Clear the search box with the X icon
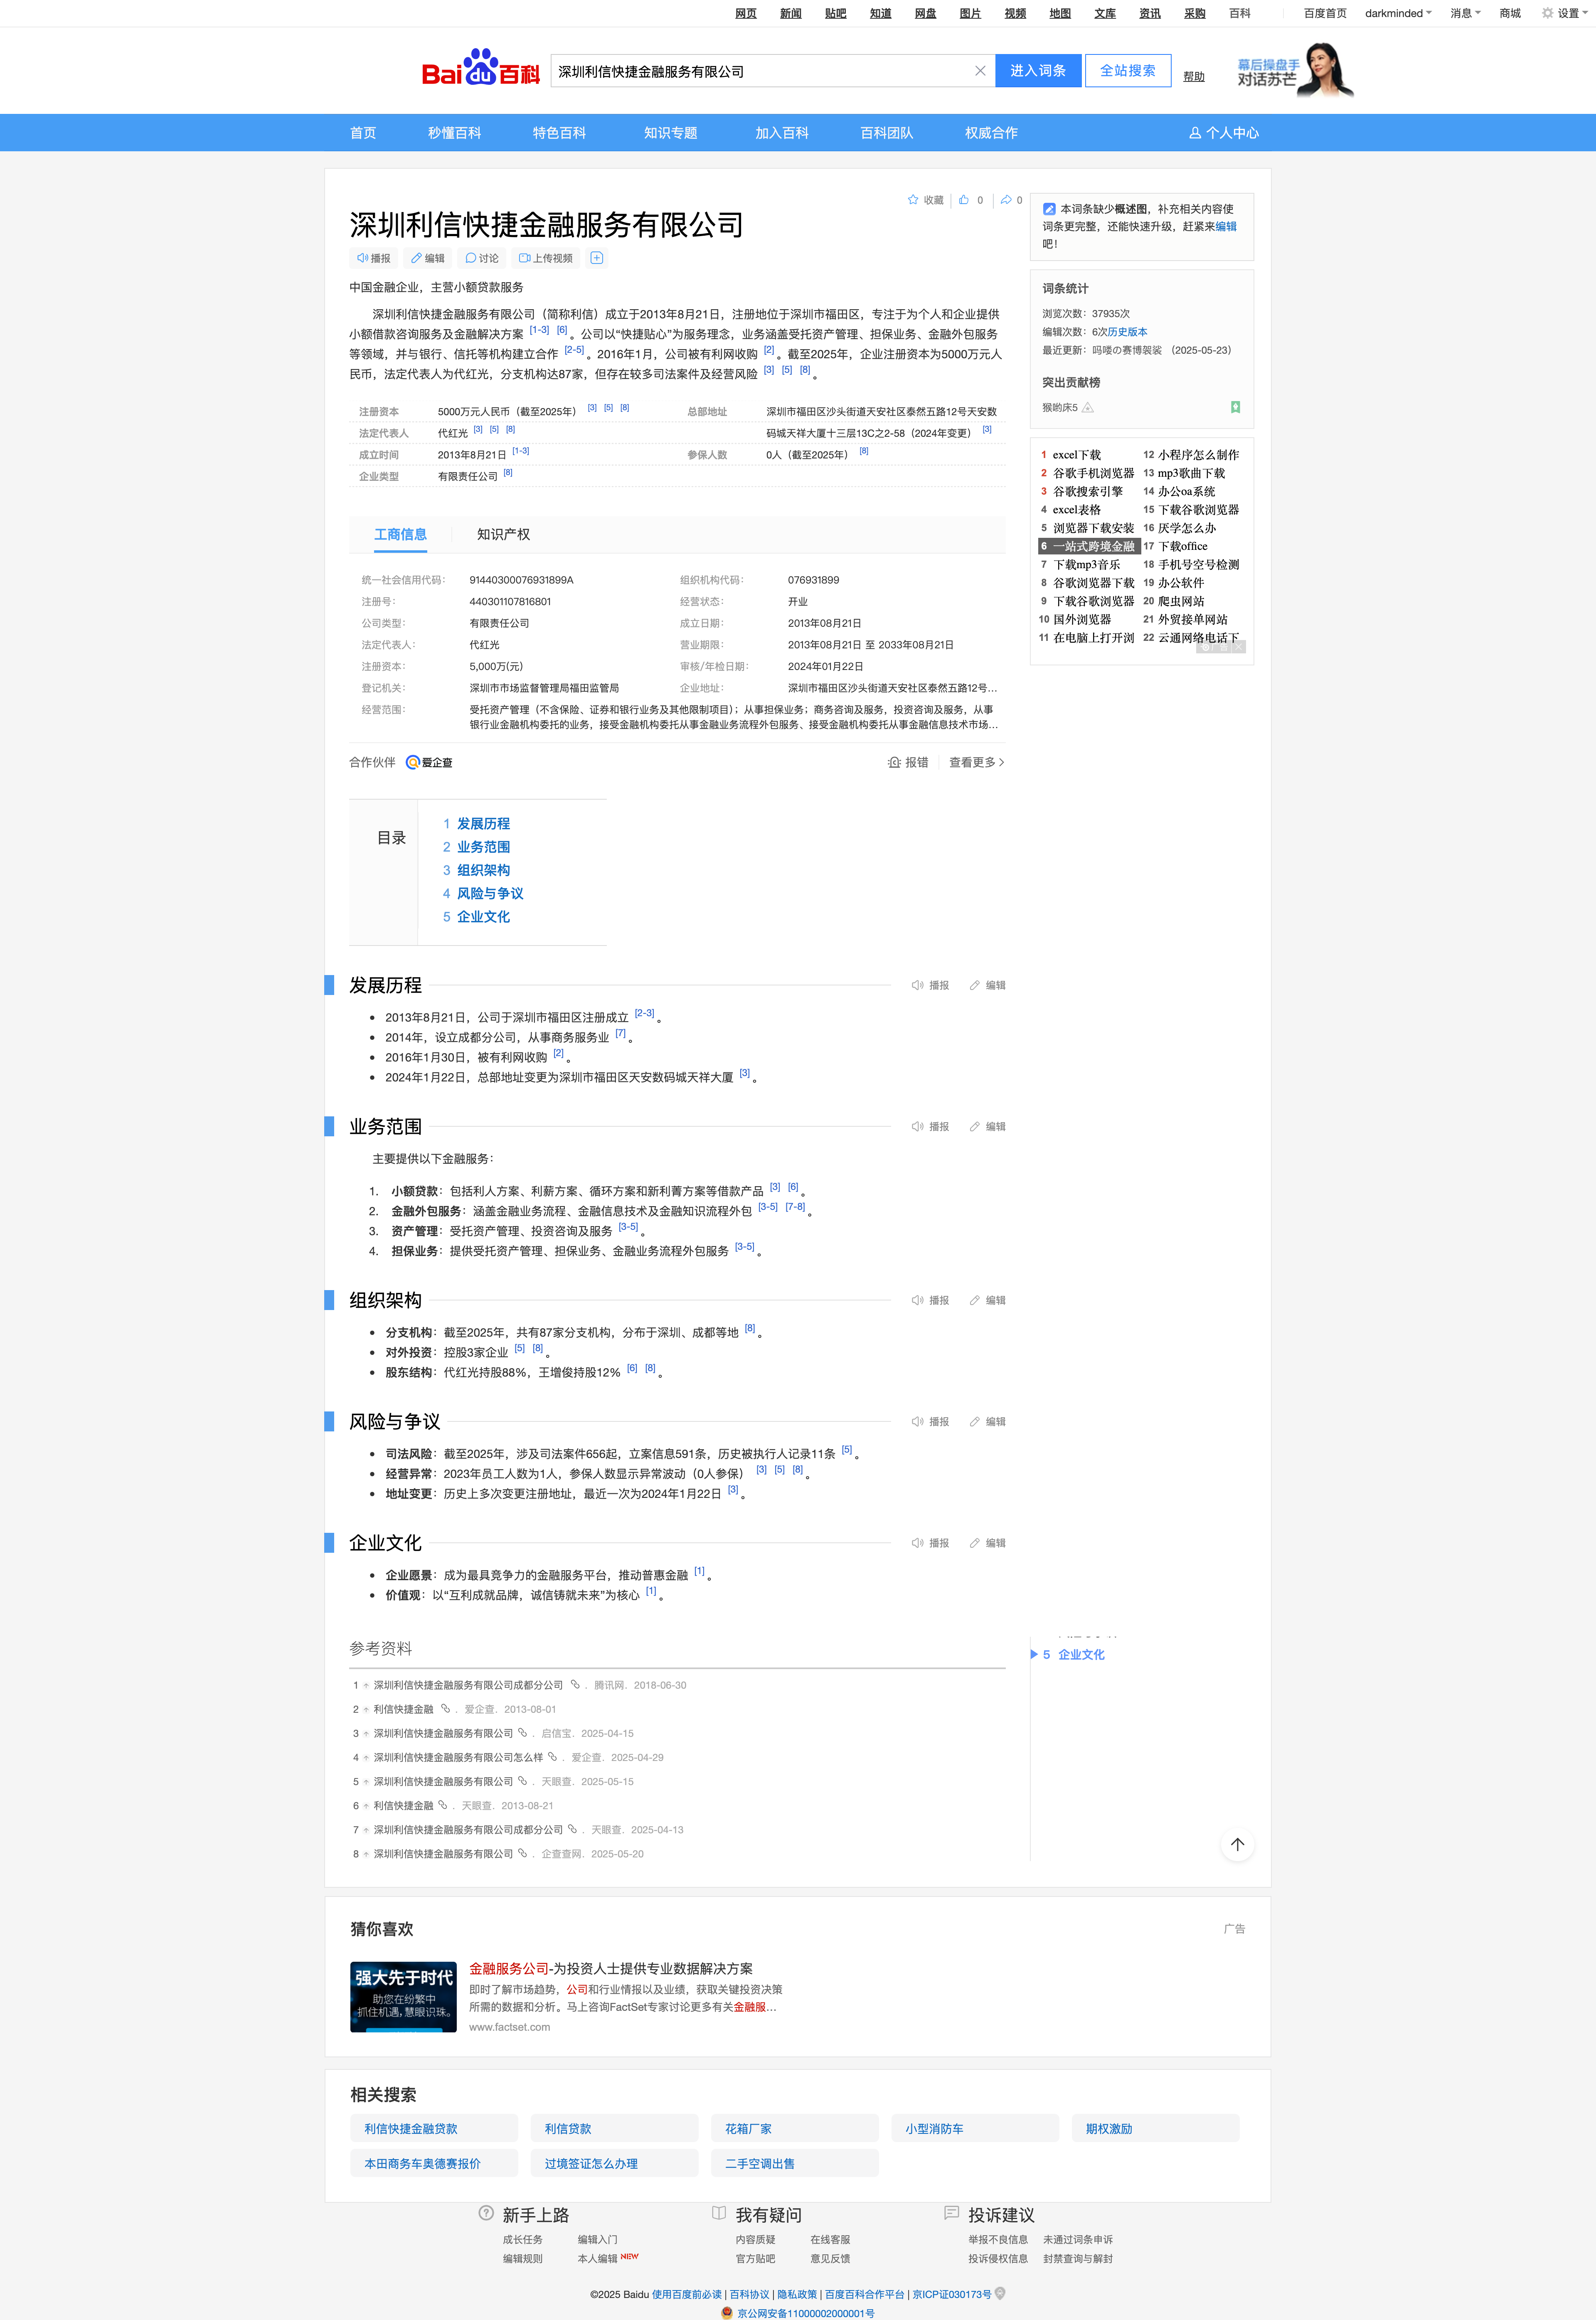 point(980,71)
